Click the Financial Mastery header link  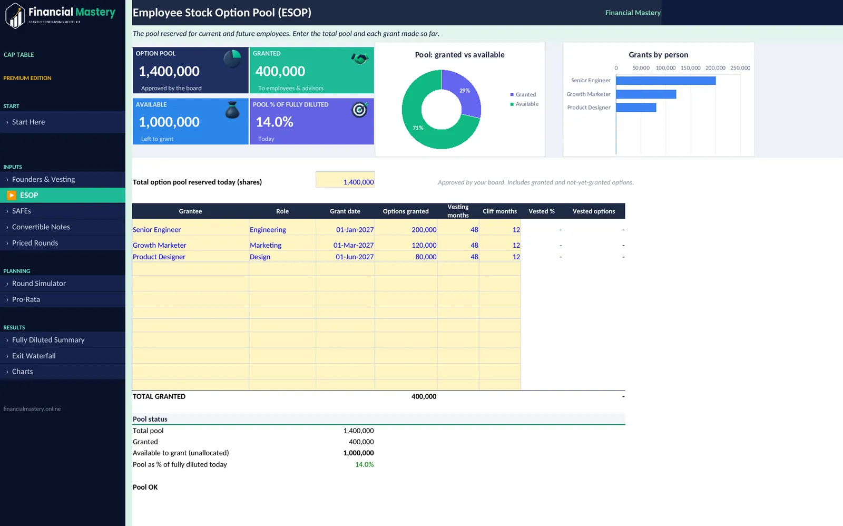click(x=633, y=13)
